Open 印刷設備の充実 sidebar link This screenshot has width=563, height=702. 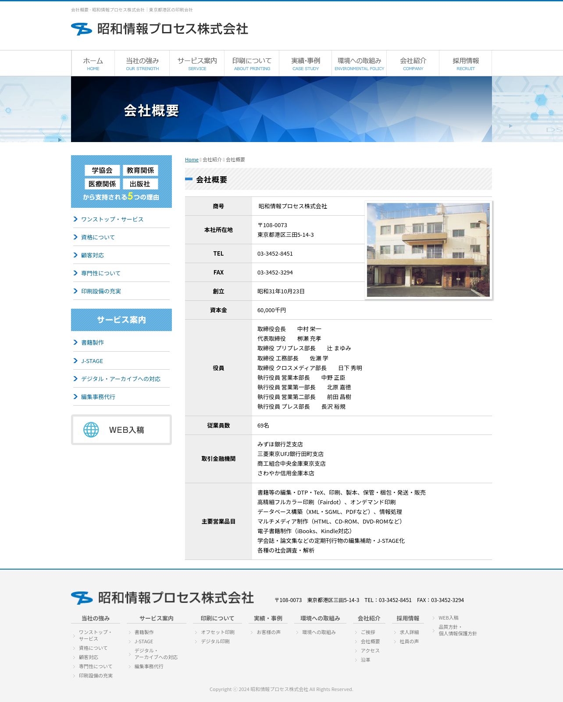pos(101,291)
